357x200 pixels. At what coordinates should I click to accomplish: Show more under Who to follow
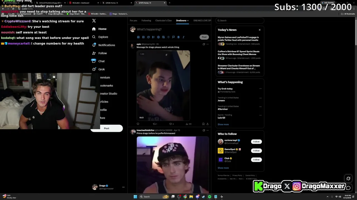point(223,168)
